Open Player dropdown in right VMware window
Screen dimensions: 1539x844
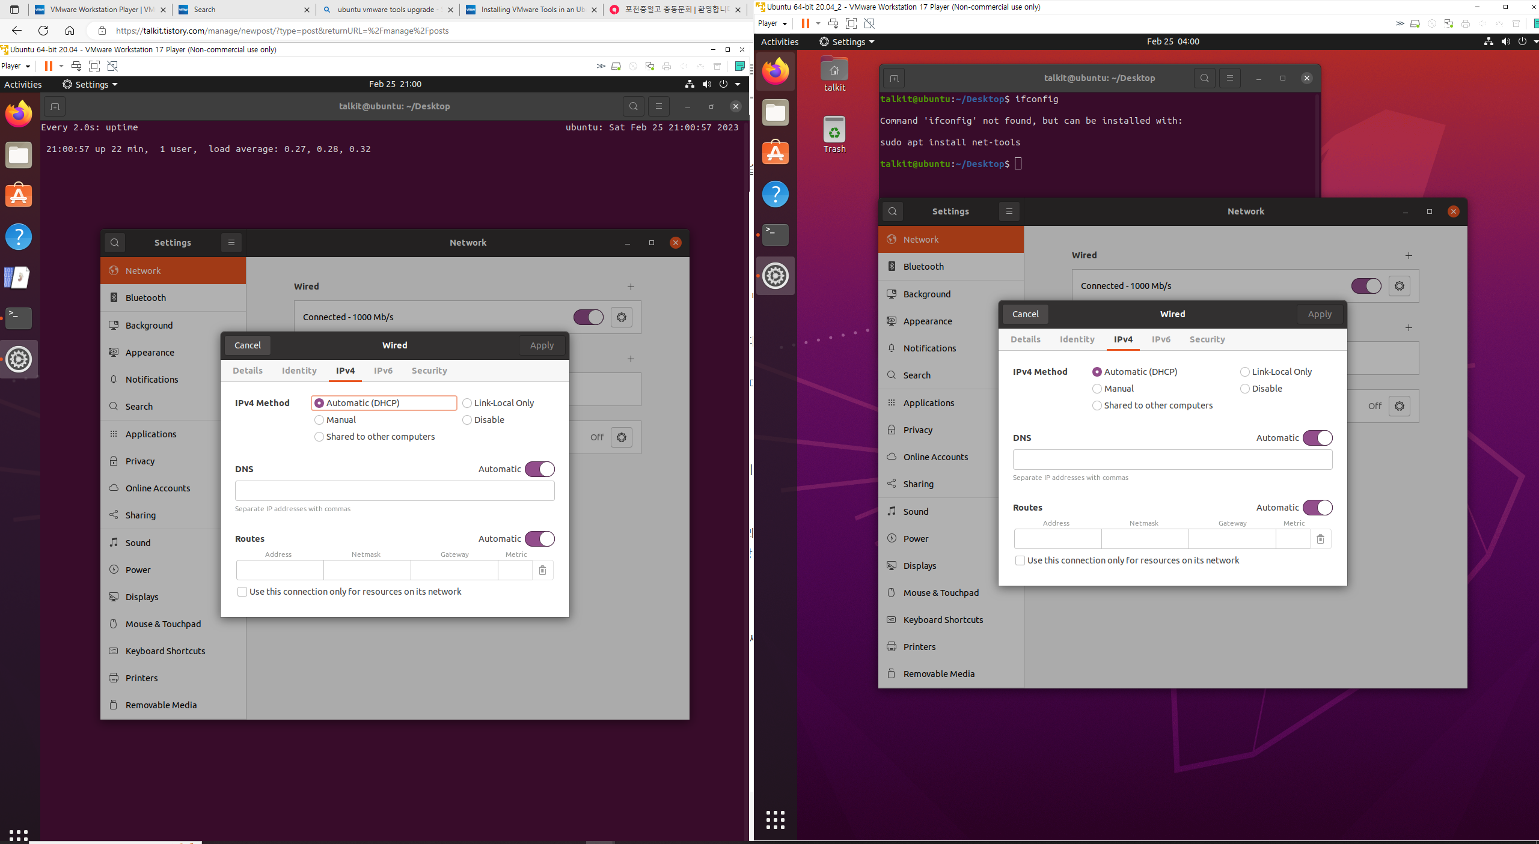click(x=773, y=23)
